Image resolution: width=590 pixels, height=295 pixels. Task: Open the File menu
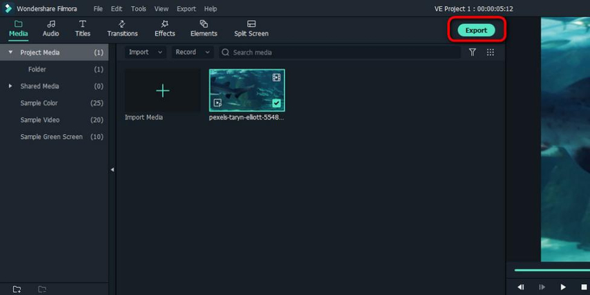point(98,9)
